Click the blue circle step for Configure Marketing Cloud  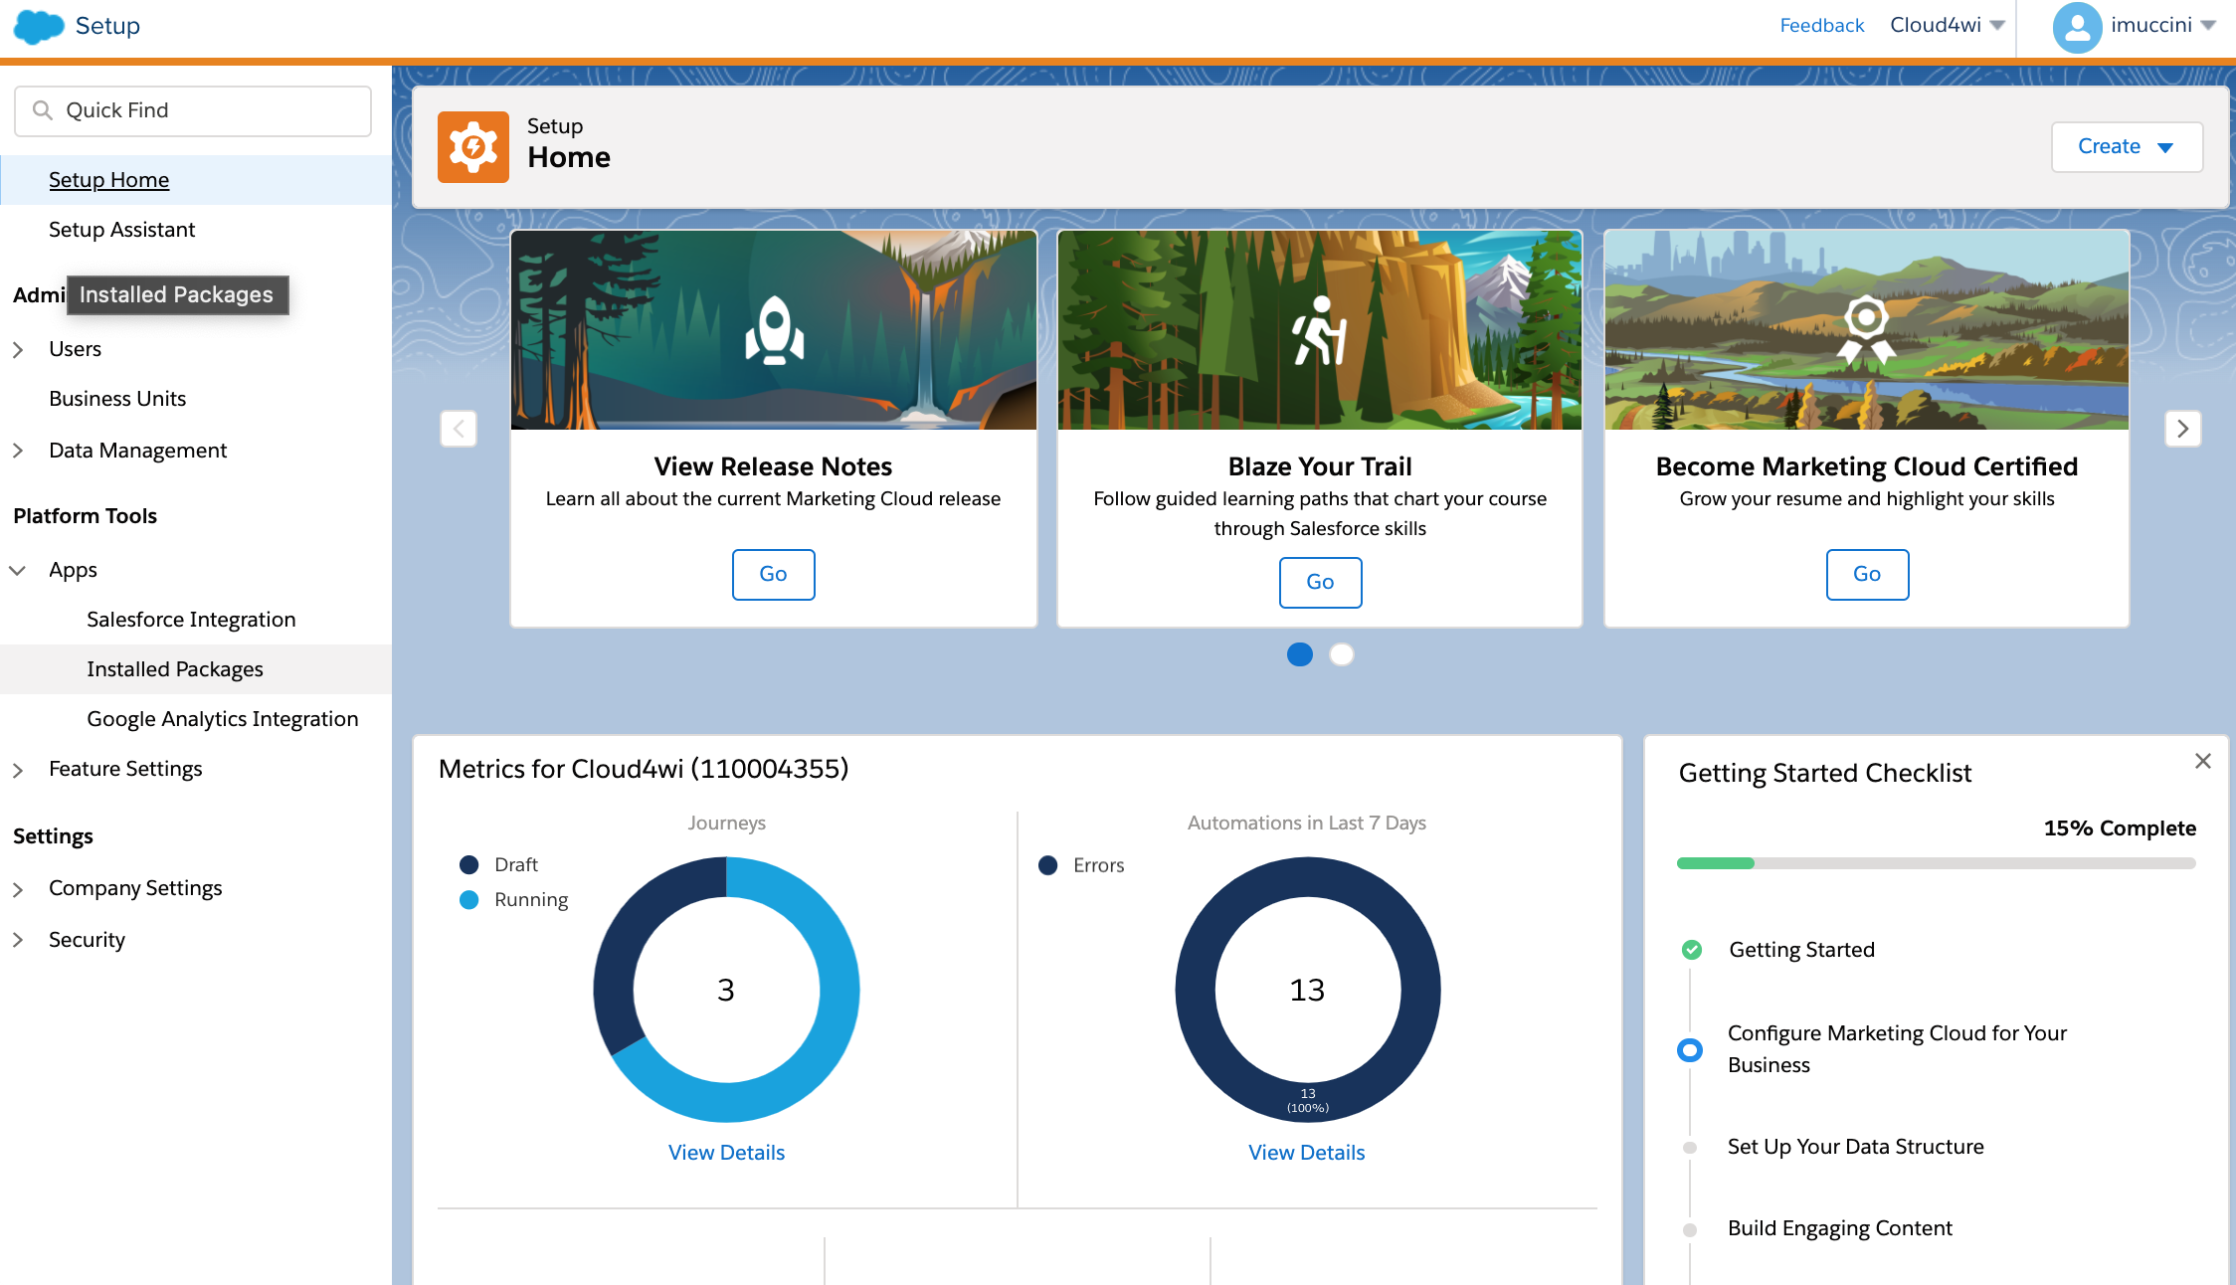[1690, 1049]
